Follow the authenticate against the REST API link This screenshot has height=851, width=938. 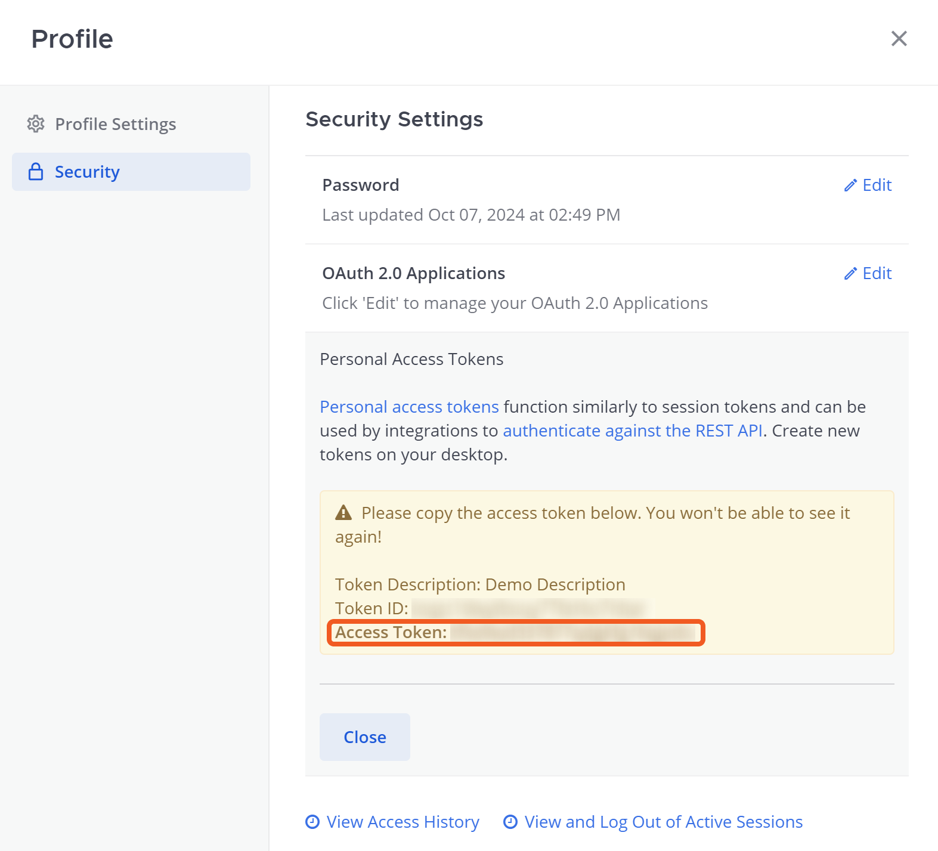coord(633,431)
